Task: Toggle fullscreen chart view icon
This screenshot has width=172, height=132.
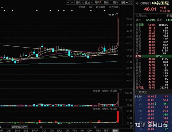Action: 131,3
